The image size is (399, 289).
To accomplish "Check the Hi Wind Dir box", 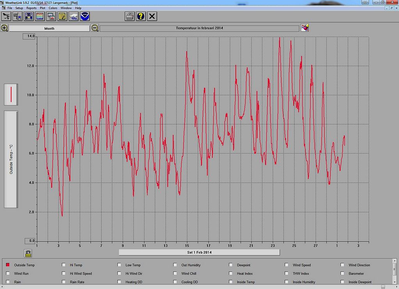I will [119, 273].
